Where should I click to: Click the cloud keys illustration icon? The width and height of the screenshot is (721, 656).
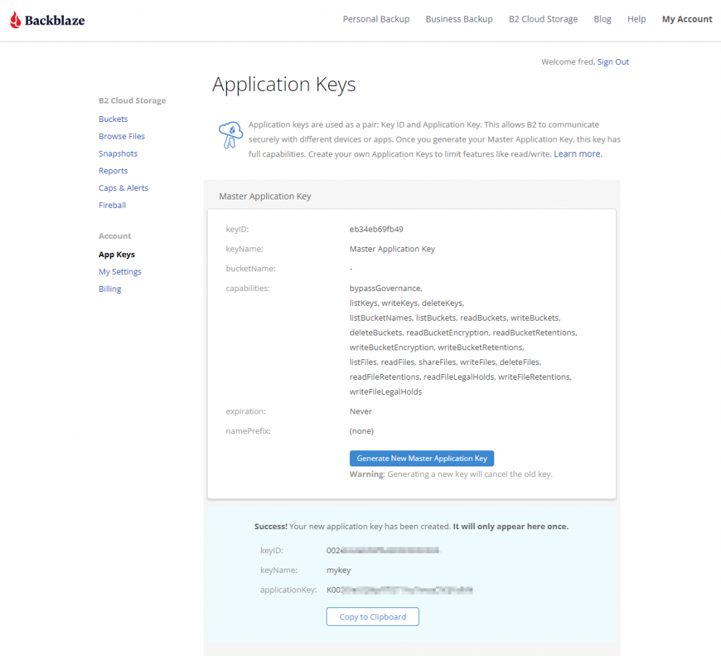click(x=230, y=135)
